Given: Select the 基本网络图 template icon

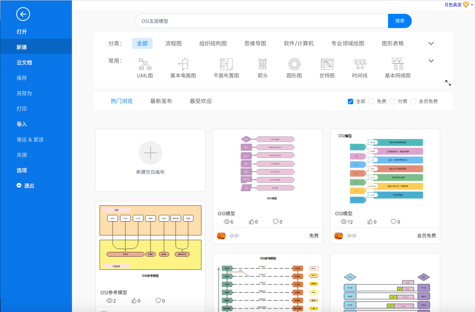Looking at the screenshot, I should [397, 64].
